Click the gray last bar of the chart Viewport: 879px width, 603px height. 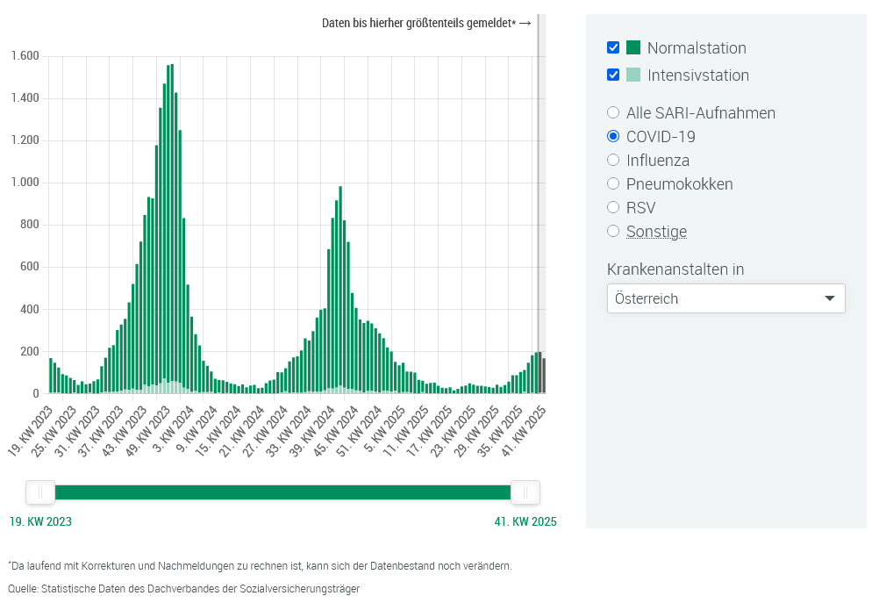544,376
